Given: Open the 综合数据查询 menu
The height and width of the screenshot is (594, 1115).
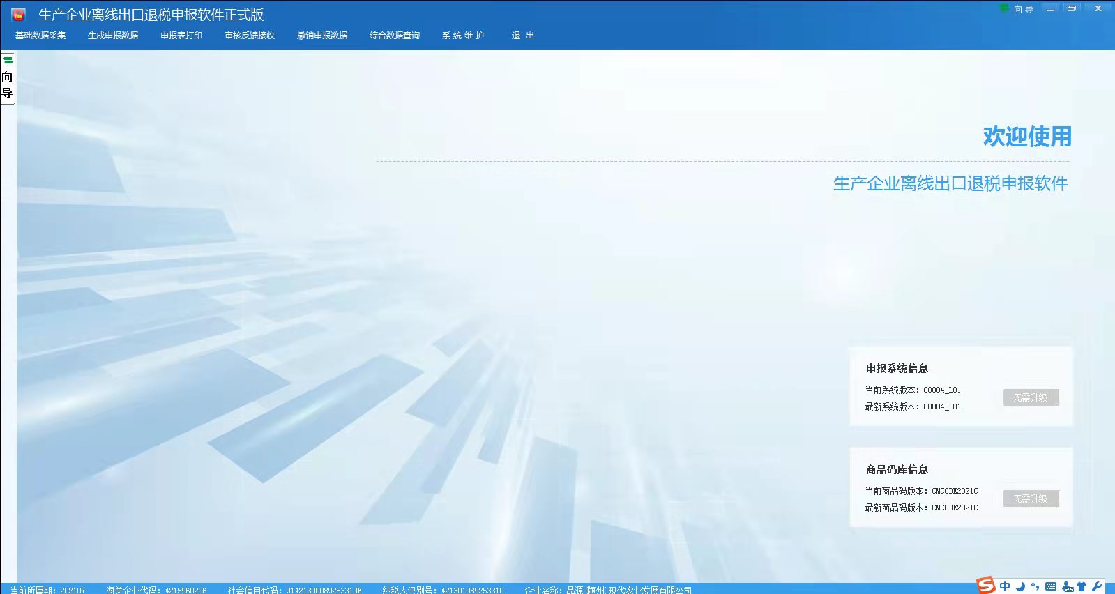Looking at the screenshot, I should pyautogui.click(x=395, y=36).
